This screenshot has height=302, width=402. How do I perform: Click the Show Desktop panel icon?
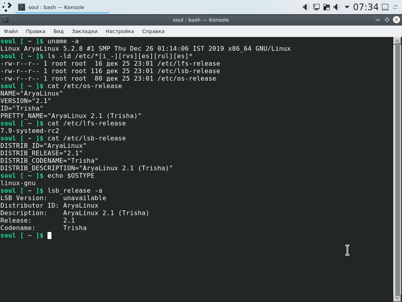click(385, 7)
